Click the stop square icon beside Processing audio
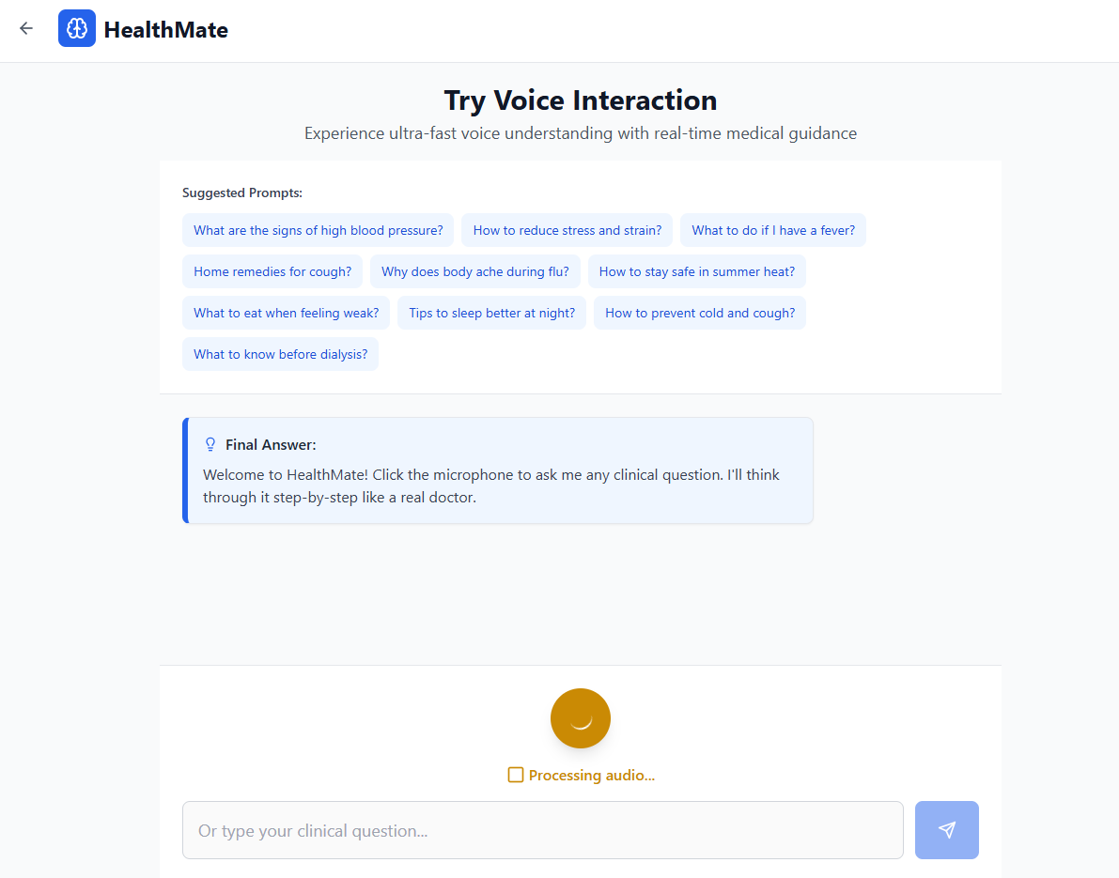This screenshot has height=878, width=1119. pos(515,775)
